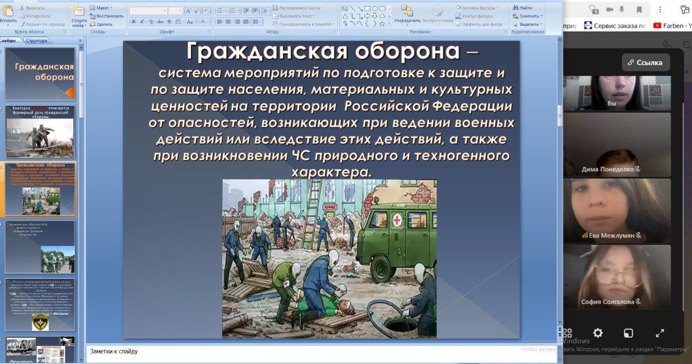The height and width of the screenshot is (364, 692).
Task: Switch to Outline (Структура) pane tab
Action: 36,40
